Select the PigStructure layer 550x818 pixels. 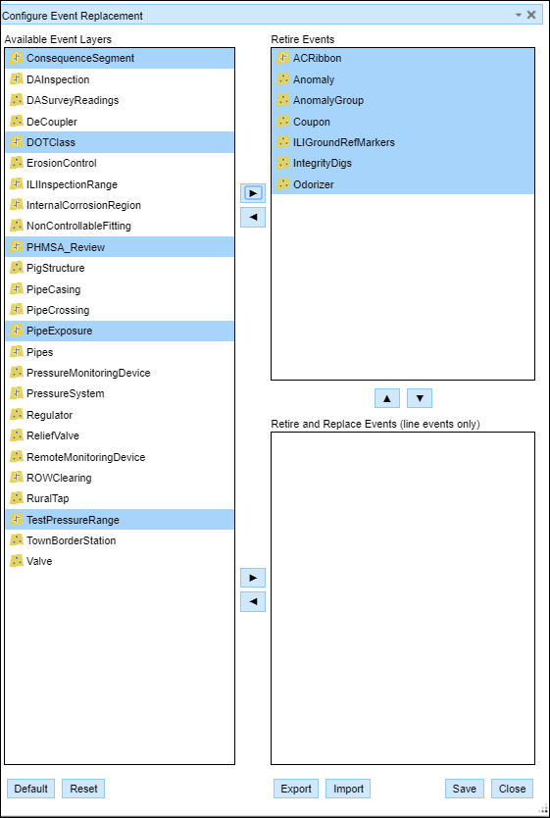120,268
